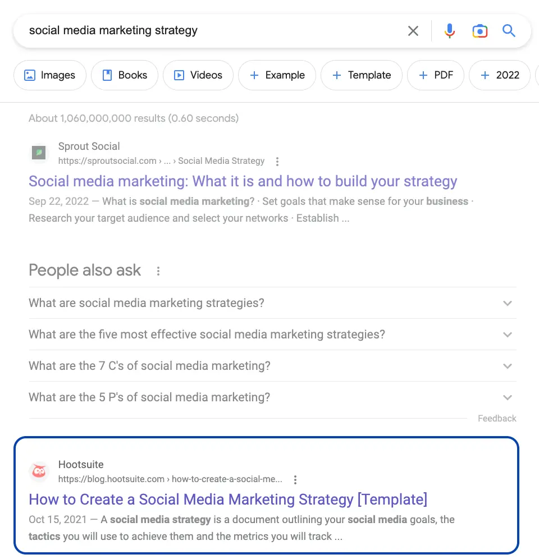This screenshot has width=539, height=559.
Task: Expand 'What are the 7 C's' question
Action: point(272,366)
